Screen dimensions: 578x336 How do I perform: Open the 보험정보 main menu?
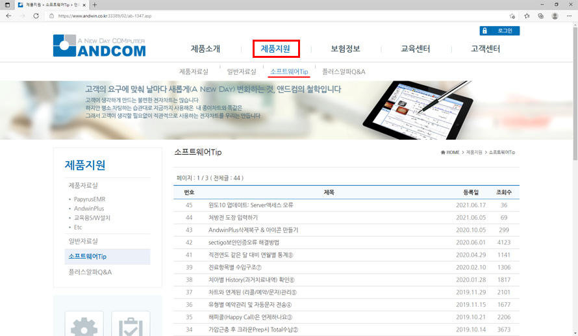coord(346,49)
